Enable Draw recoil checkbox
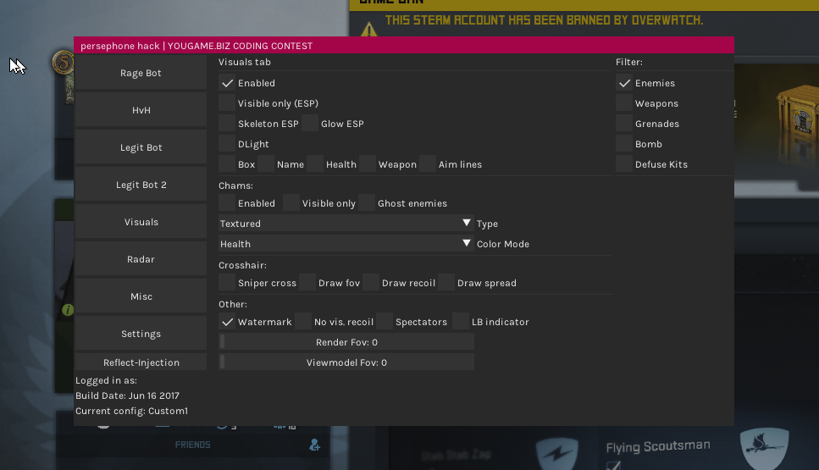 click(x=371, y=283)
